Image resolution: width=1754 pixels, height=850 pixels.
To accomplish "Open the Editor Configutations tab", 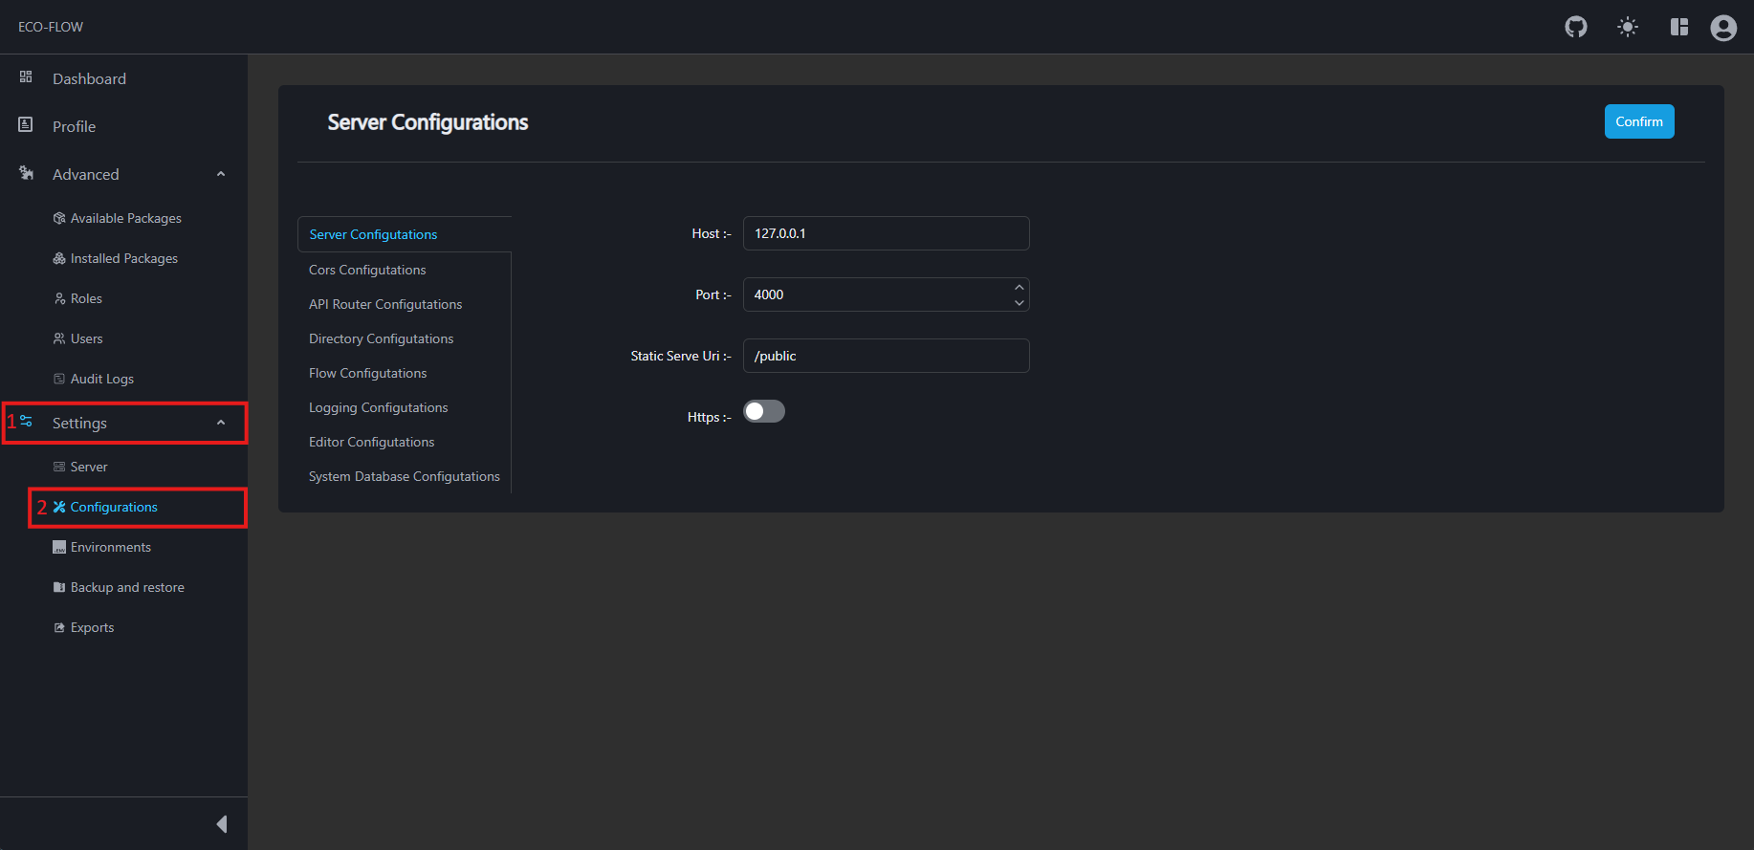I will 405,442.
